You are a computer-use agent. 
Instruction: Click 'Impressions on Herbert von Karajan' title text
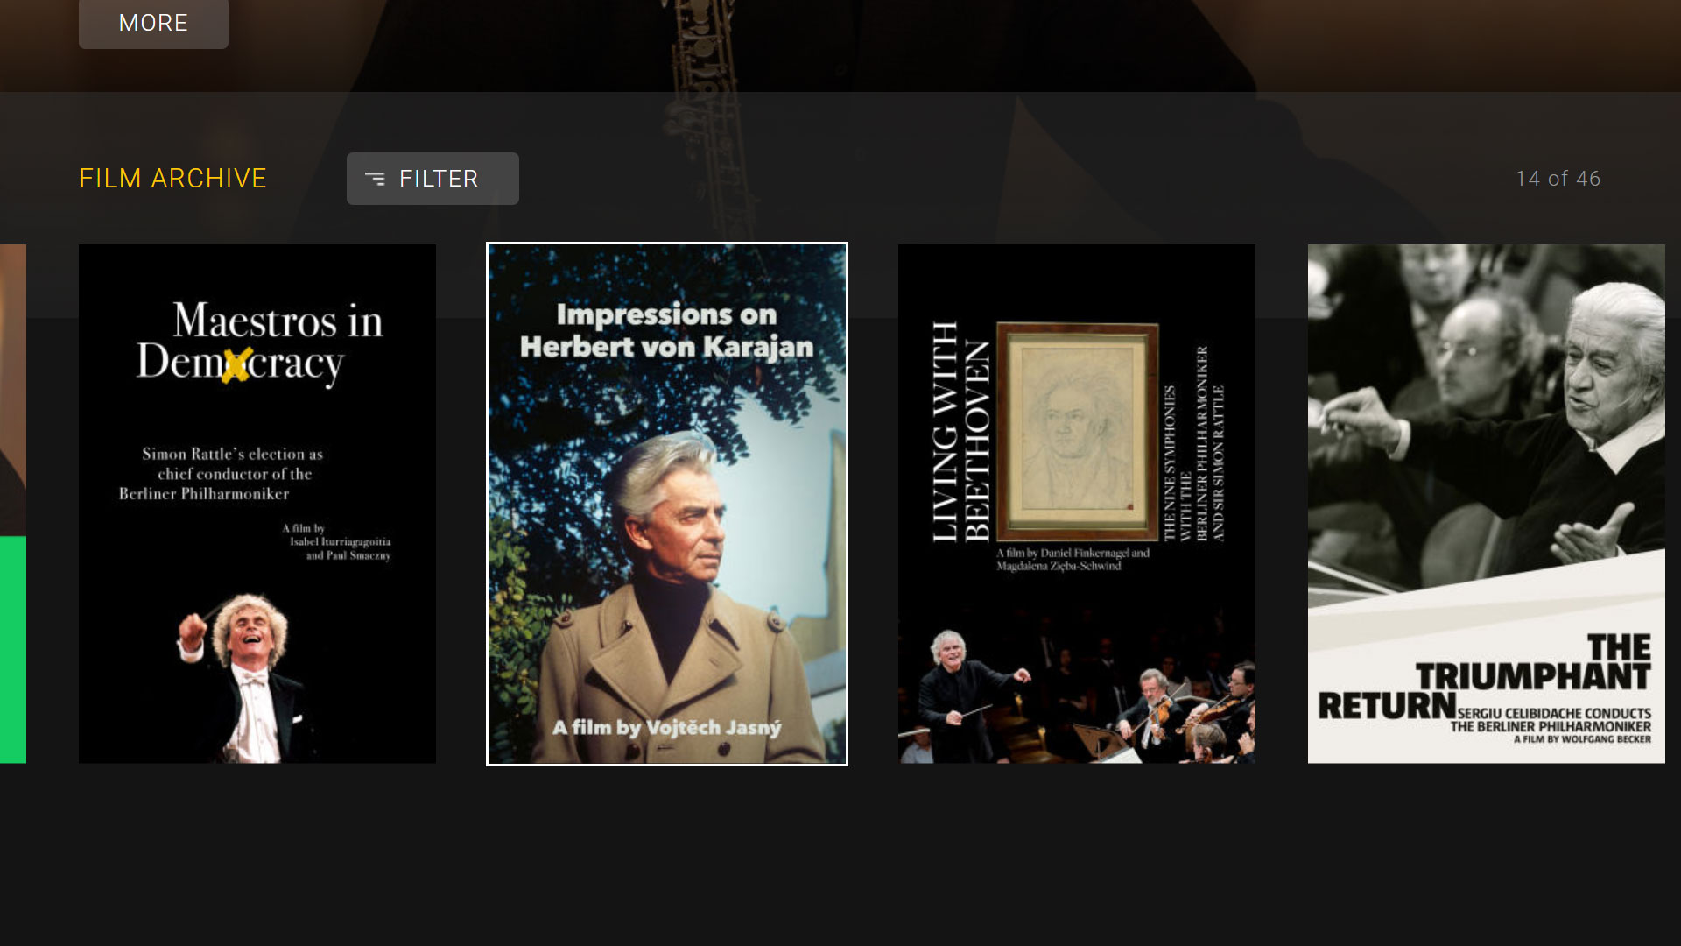(667, 330)
